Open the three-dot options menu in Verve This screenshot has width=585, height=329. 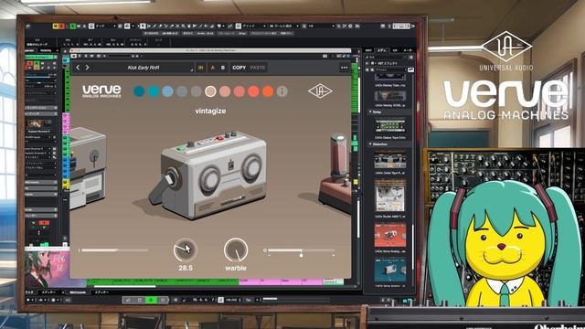[344, 68]
